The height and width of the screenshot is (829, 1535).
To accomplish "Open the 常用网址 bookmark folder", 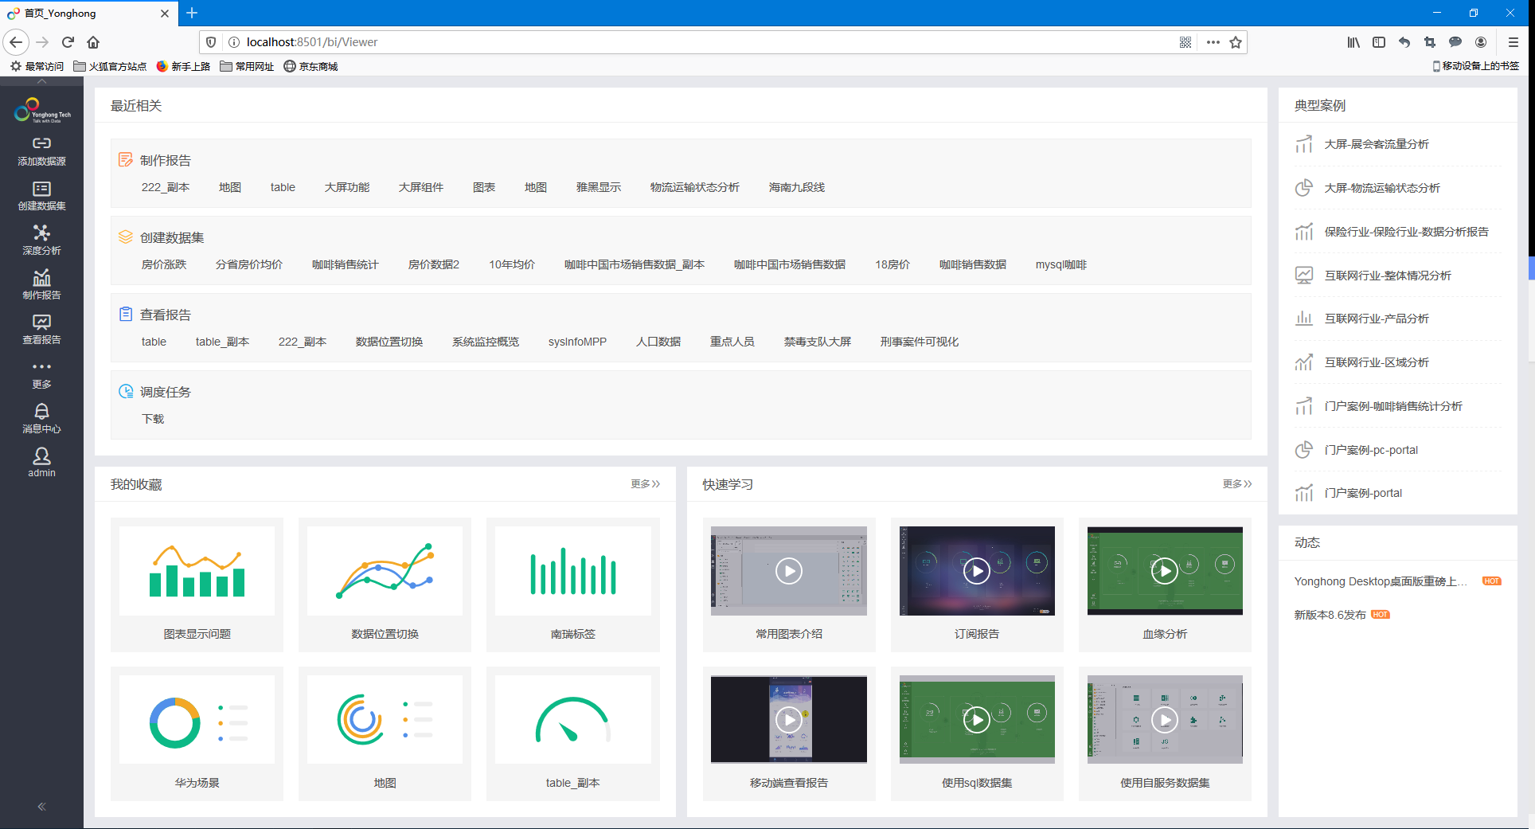I will (x=247, y=67).
